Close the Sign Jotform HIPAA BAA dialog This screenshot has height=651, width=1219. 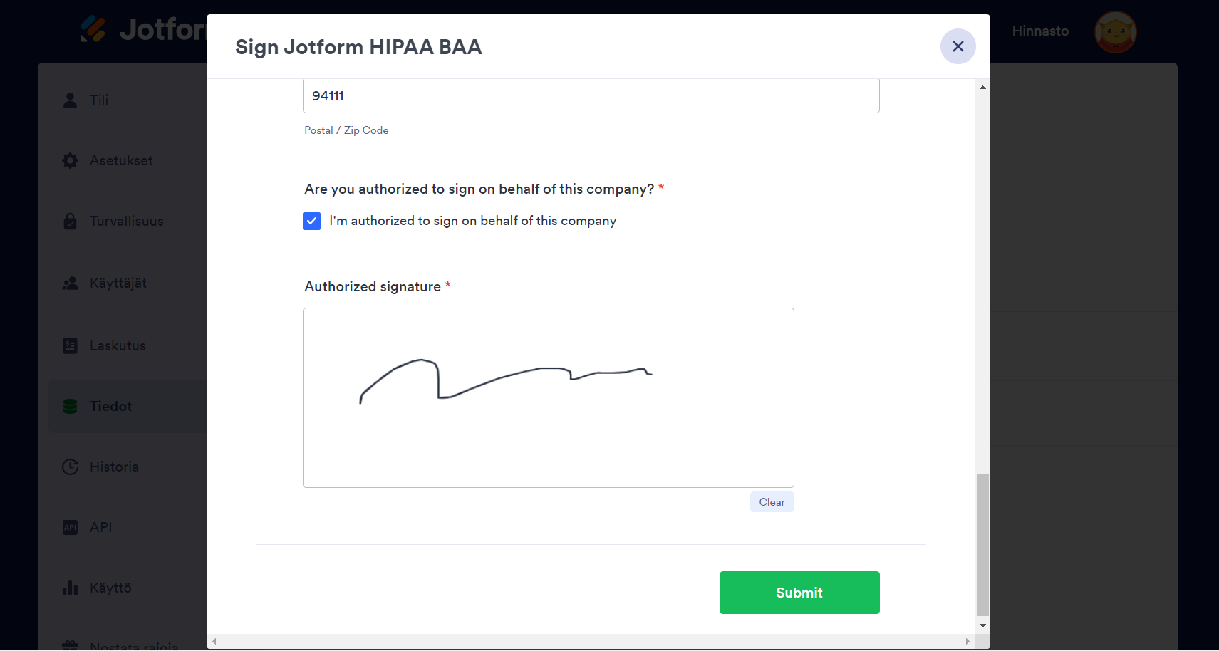point(958,46)
